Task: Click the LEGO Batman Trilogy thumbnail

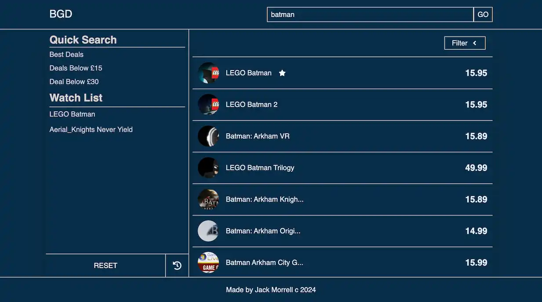Action: click(208, 168)
